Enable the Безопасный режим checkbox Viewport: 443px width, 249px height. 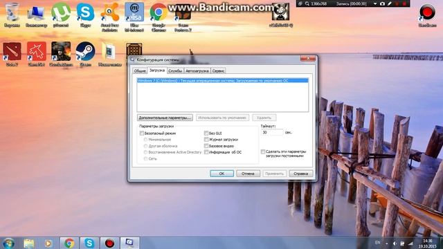[x=142, y=133]
